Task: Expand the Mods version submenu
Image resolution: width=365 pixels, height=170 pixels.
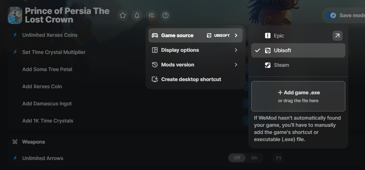Action: pos(195,65)
